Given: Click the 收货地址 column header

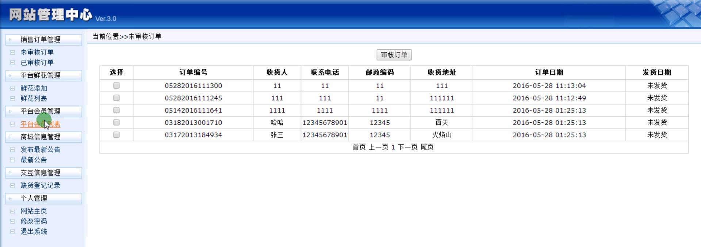Looking at the screenshot, I should tap(442, 72).
